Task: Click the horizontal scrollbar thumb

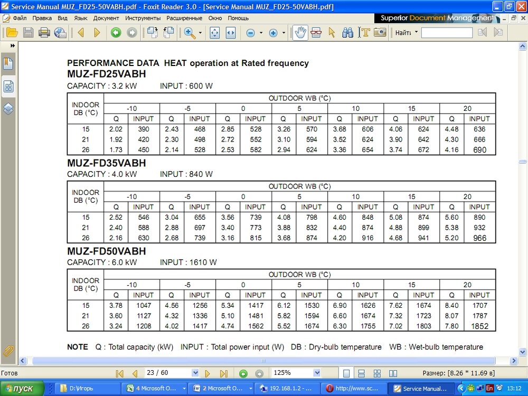Action: (263, 361)
